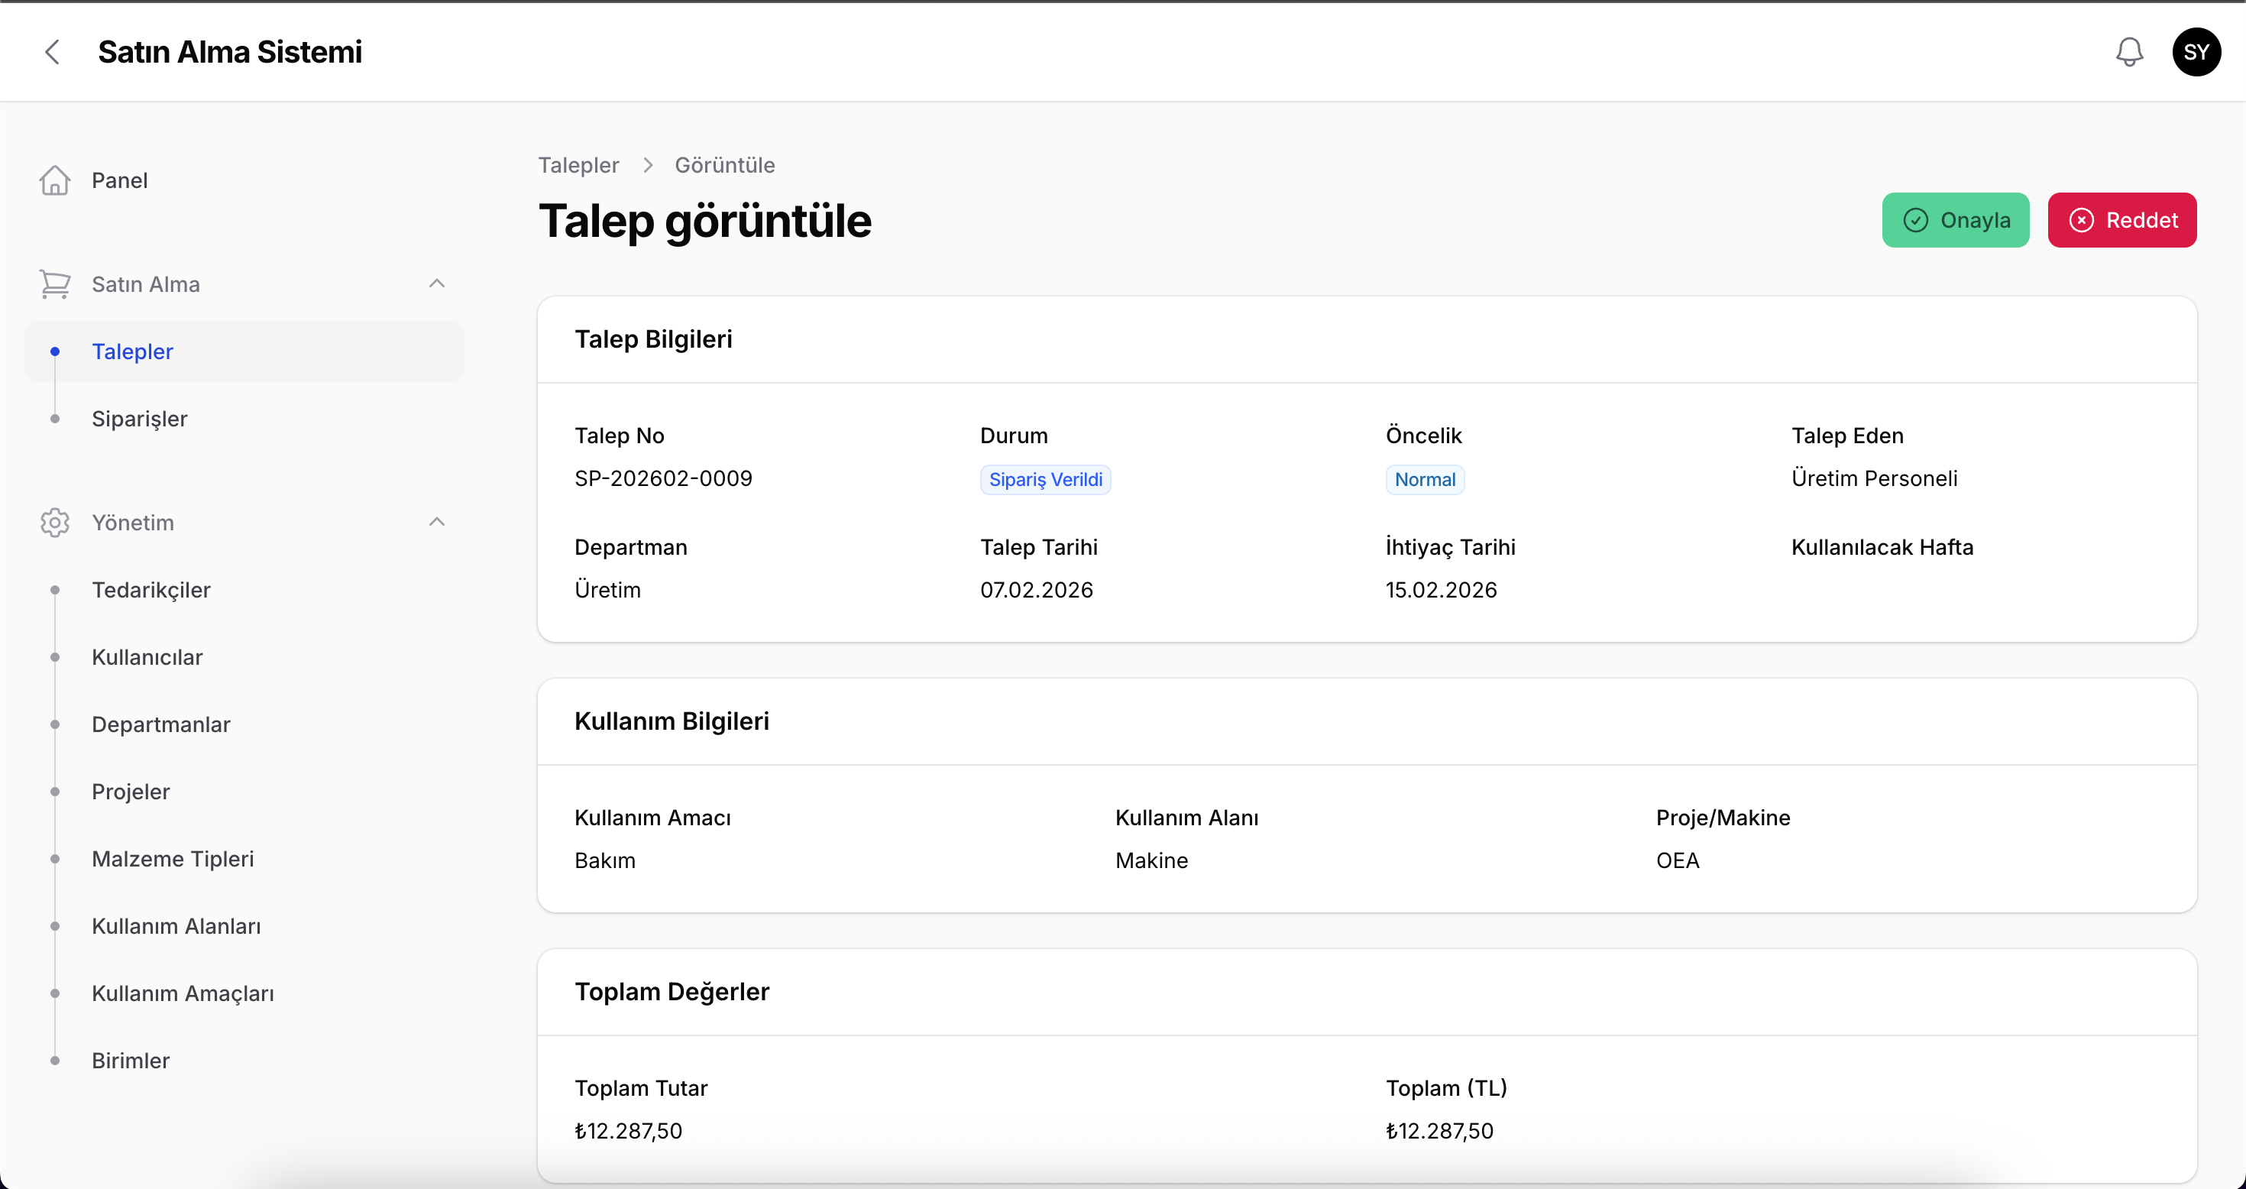
Task: Navigate to Malzeme Tipleri
Action: point(173,858)
